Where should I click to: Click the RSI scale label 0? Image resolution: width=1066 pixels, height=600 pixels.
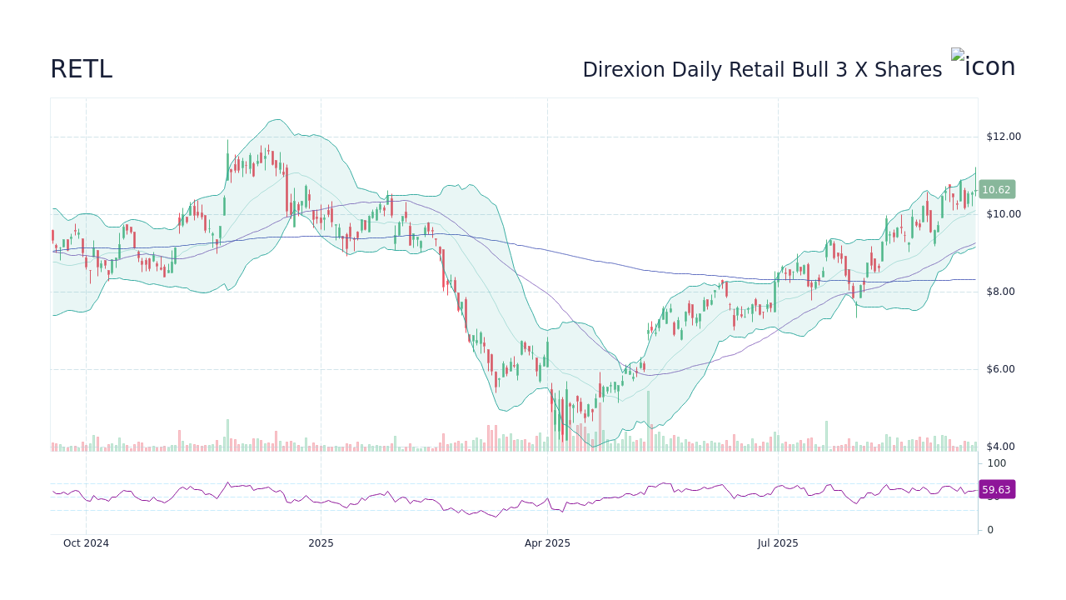click(990, 530)
